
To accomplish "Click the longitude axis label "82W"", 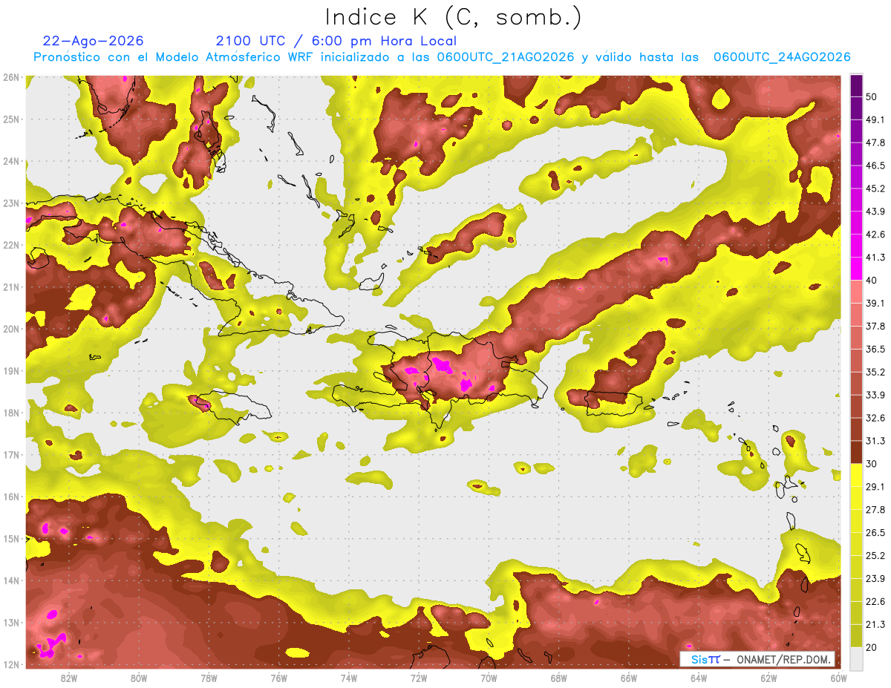I will point(69,678).
